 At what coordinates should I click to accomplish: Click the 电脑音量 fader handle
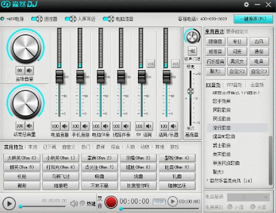[x=59, y=77]
